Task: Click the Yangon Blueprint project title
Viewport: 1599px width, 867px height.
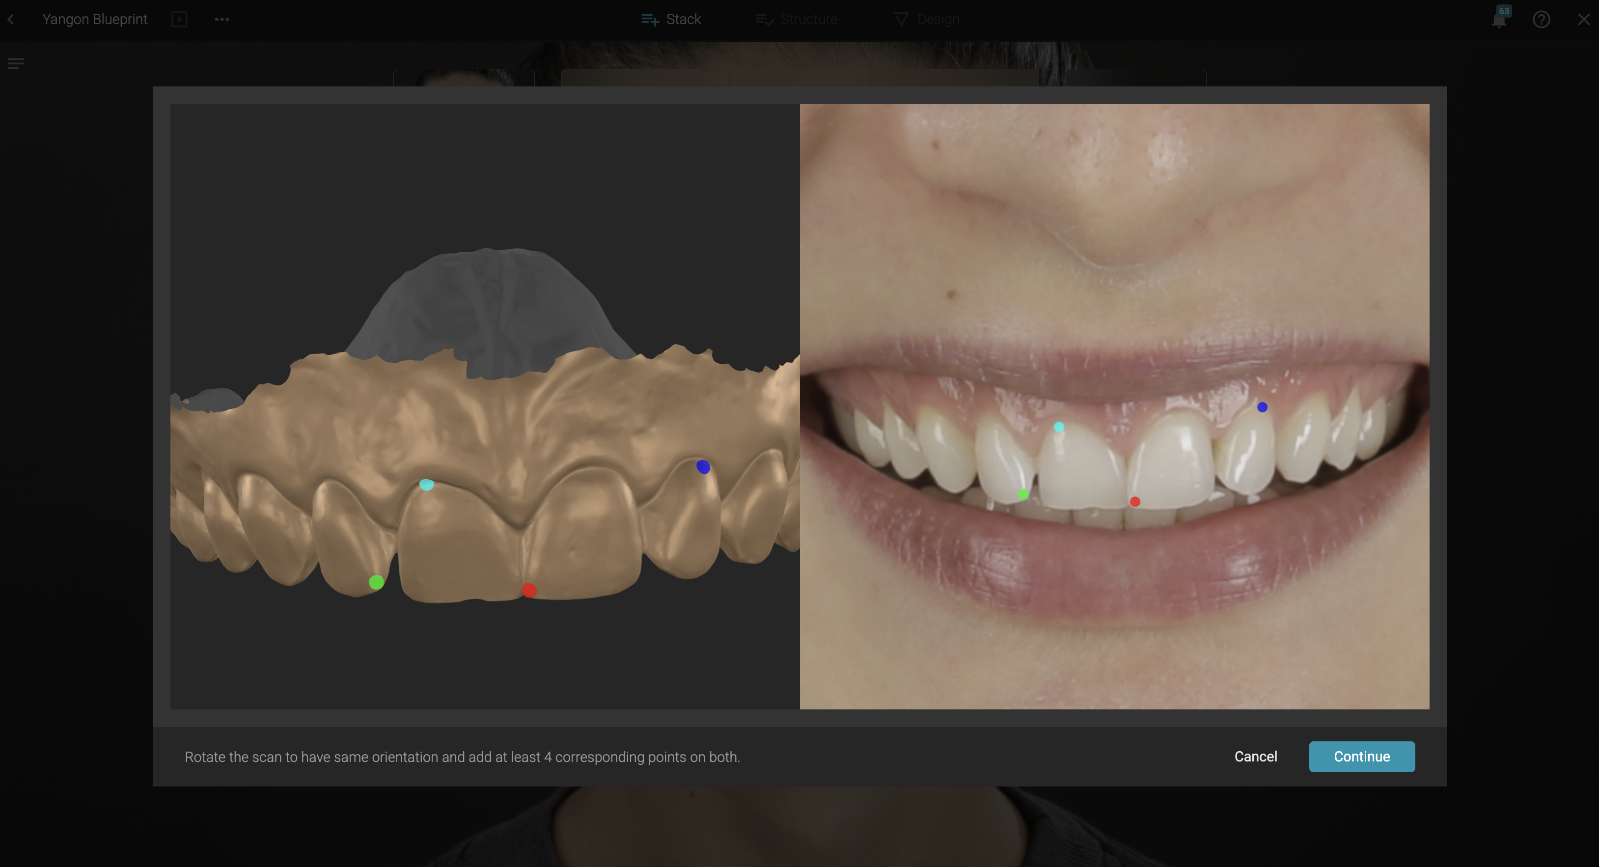Action: point(94,19)
